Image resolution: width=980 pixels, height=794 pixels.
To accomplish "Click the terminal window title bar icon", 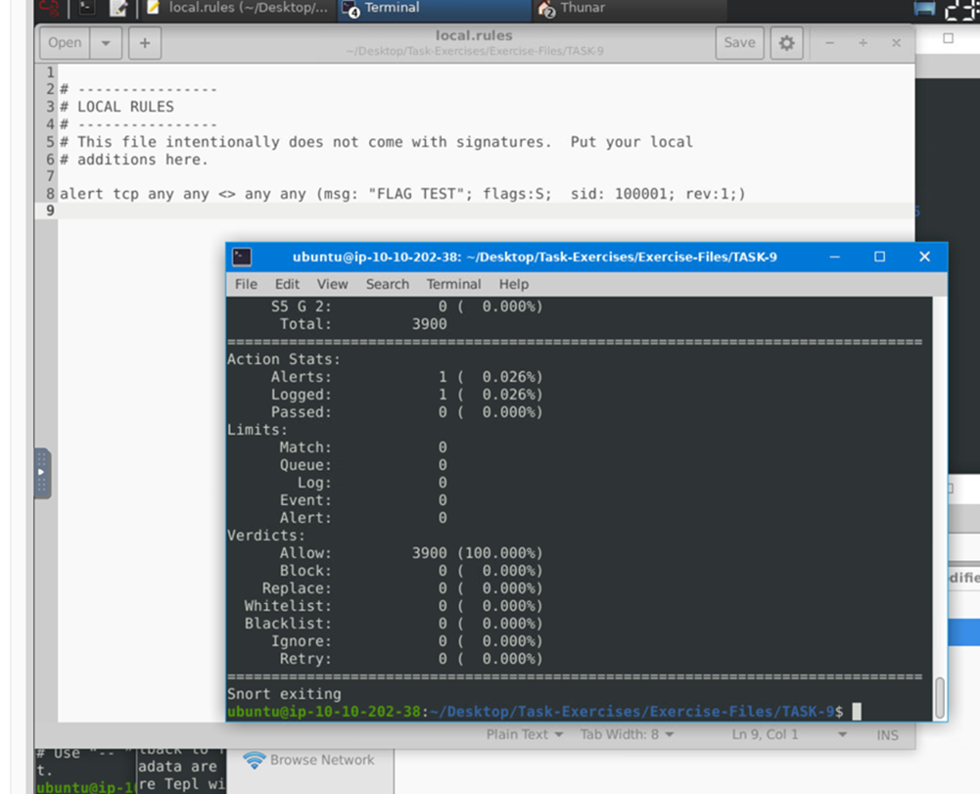I will (242, 257).
